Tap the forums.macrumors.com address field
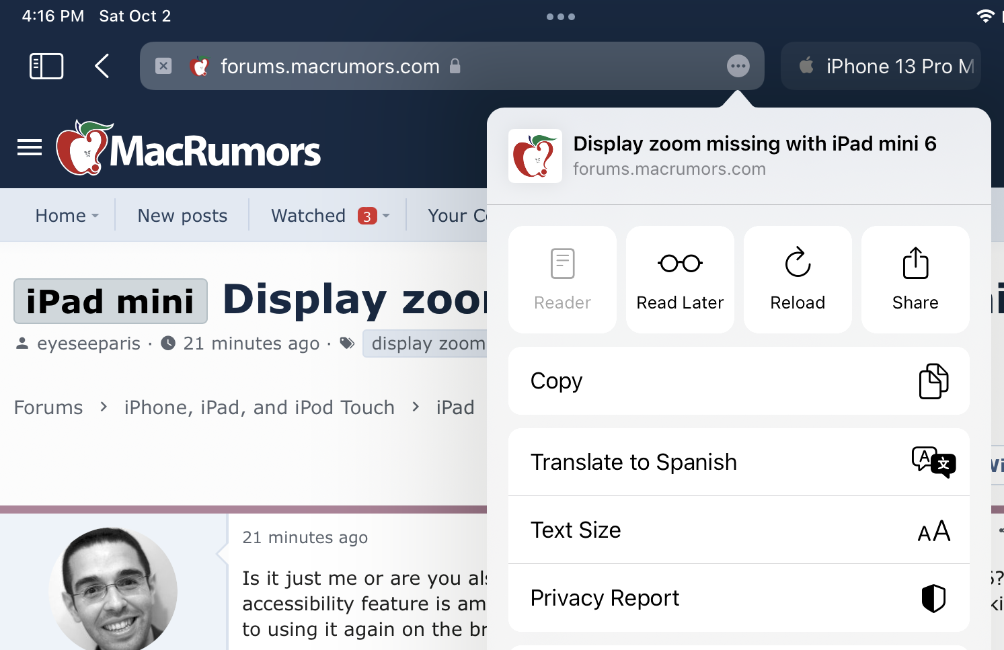This screenshot has height=650, width=1004. (x=452, y=66)
